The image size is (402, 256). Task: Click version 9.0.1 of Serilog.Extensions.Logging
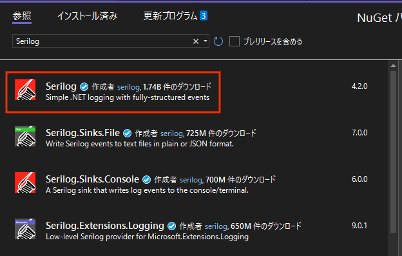[x=359, y=226]
